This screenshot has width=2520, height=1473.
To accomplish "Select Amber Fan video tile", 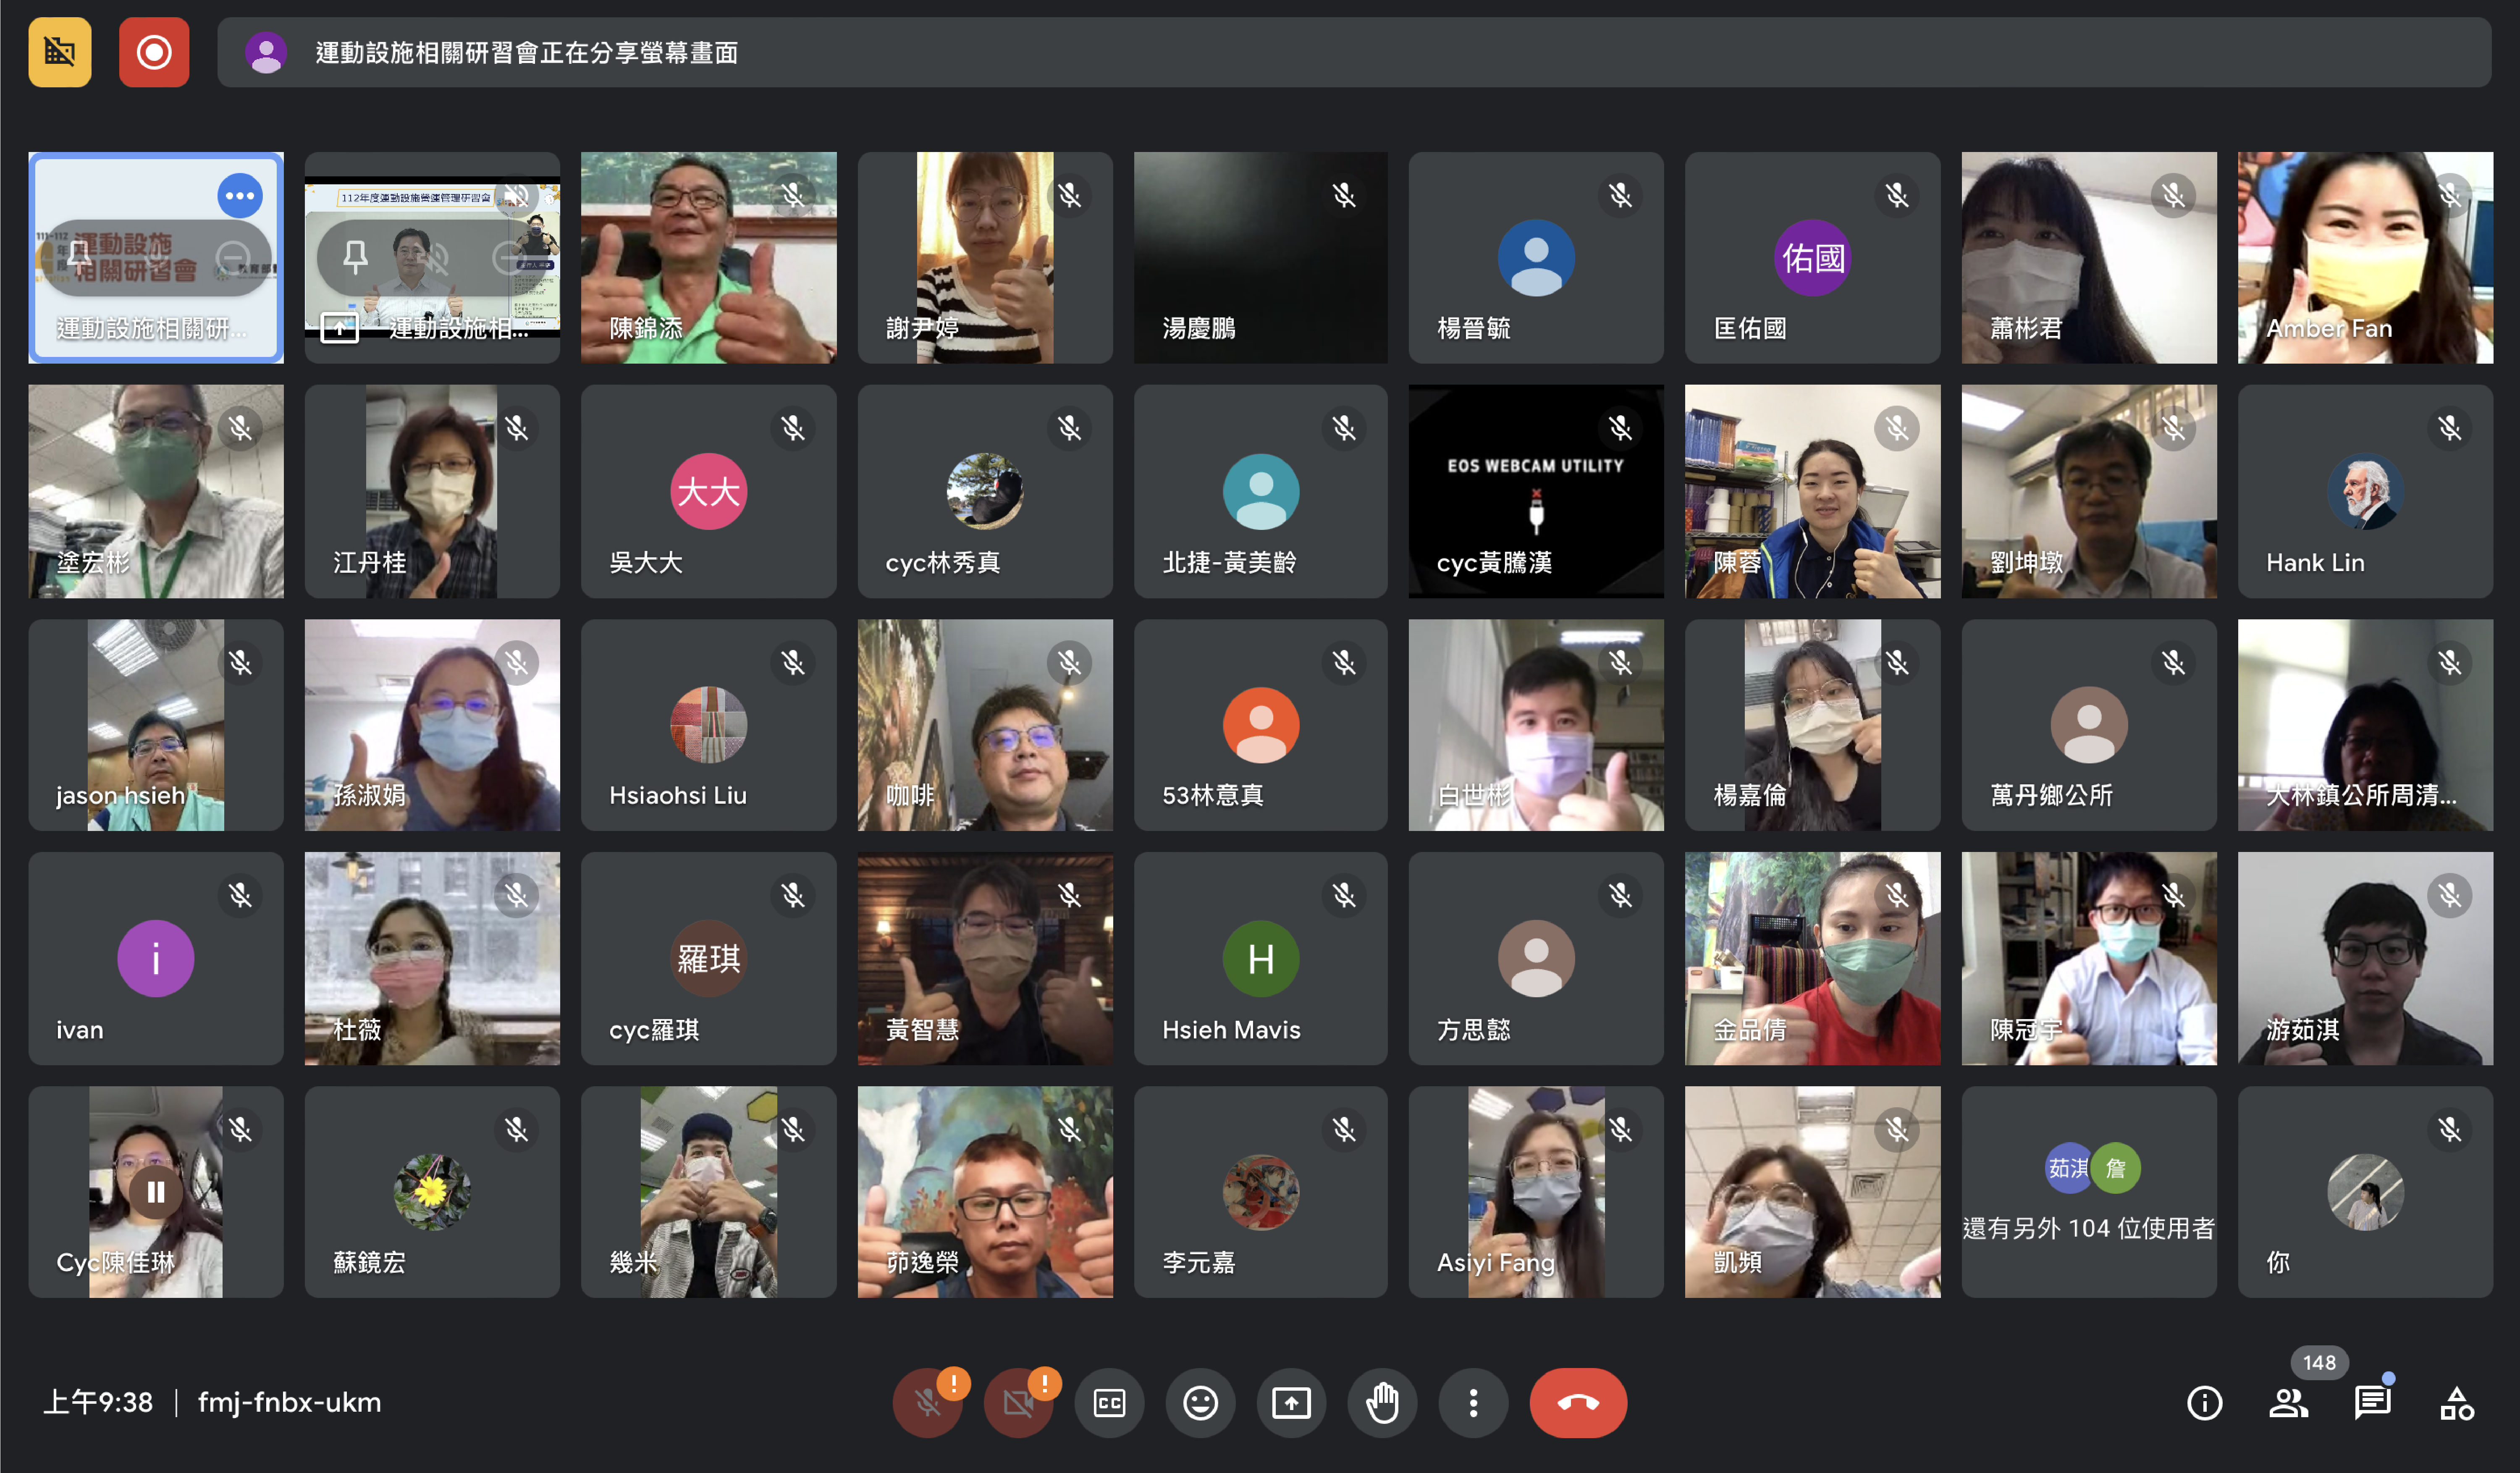I will tap(2365, 257).
